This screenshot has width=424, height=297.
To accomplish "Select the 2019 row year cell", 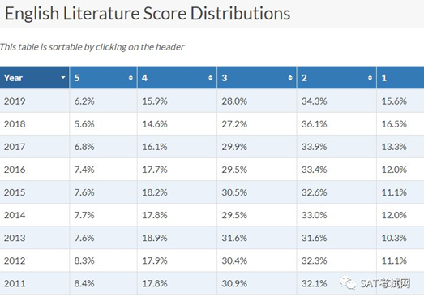I will click(x=34, y=101).
